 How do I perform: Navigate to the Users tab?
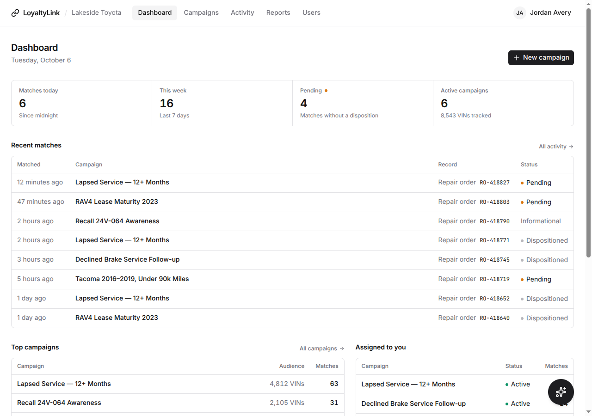tap(311, 13)
